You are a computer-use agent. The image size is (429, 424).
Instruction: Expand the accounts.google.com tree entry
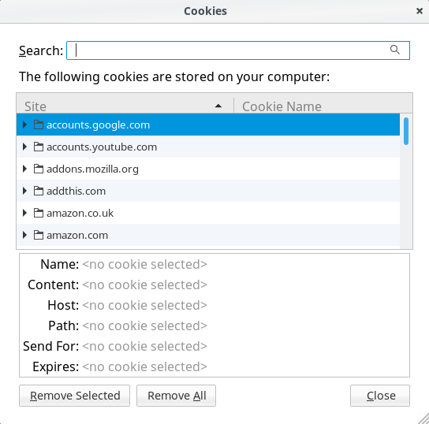[25, 125]
